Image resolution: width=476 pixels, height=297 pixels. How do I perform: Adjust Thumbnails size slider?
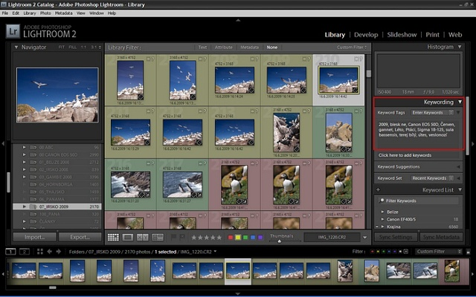point(280,241)
